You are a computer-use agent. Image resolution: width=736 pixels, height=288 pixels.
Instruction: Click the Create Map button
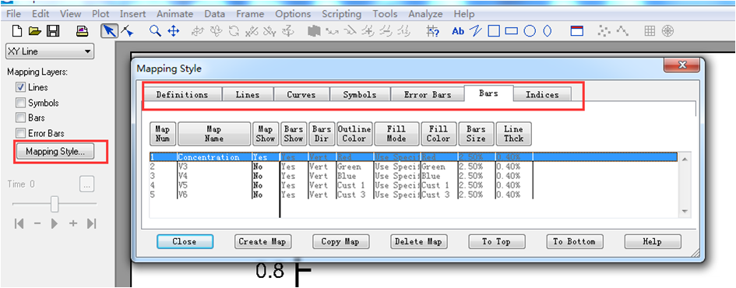[263, 241]
